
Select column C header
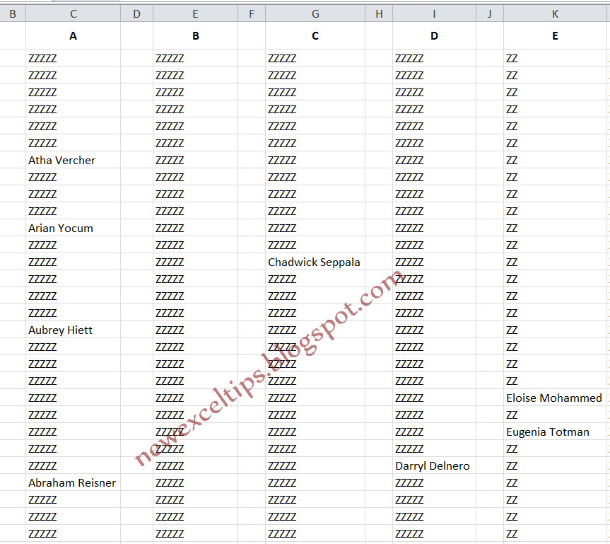[73, 14]
